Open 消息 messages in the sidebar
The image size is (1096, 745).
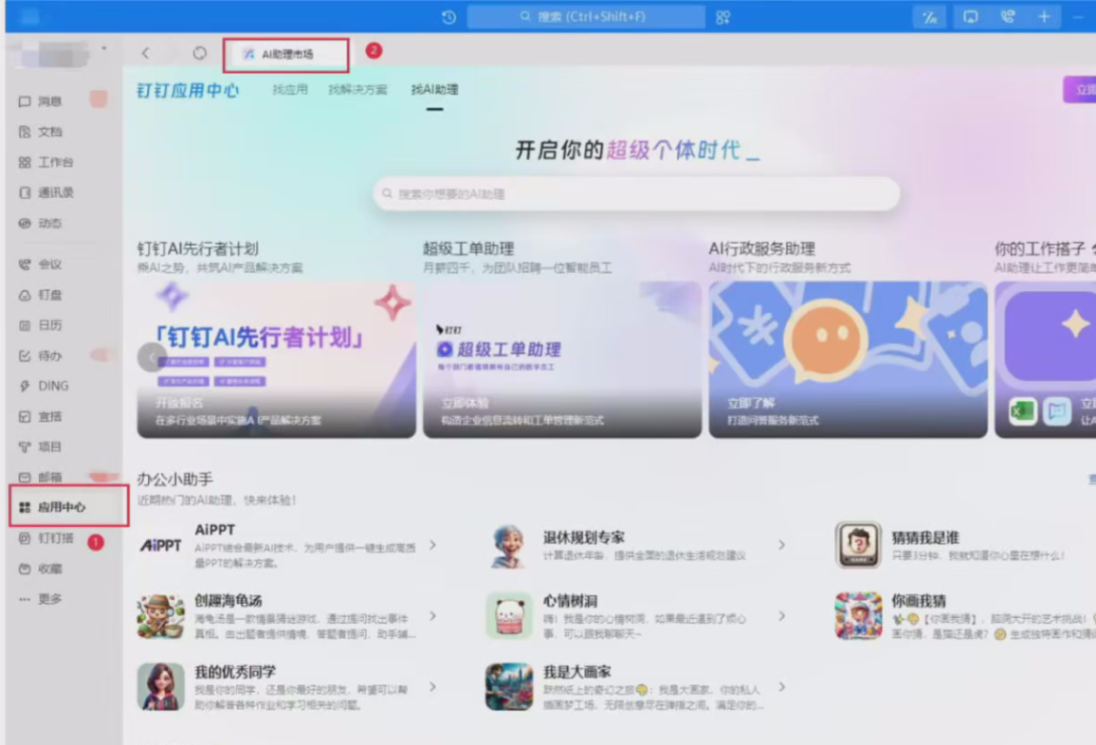(41, 101)
